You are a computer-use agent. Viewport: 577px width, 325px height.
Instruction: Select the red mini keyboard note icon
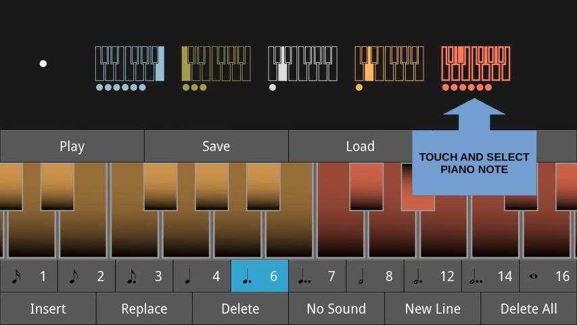pos(476,64)
